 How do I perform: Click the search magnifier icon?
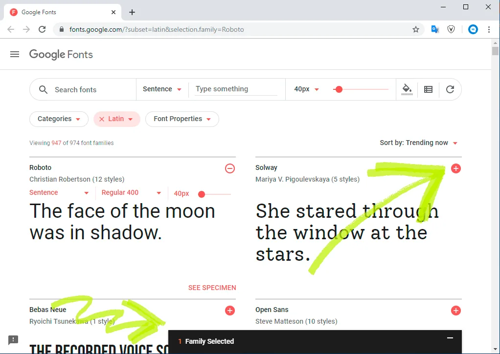click(44, 89)
